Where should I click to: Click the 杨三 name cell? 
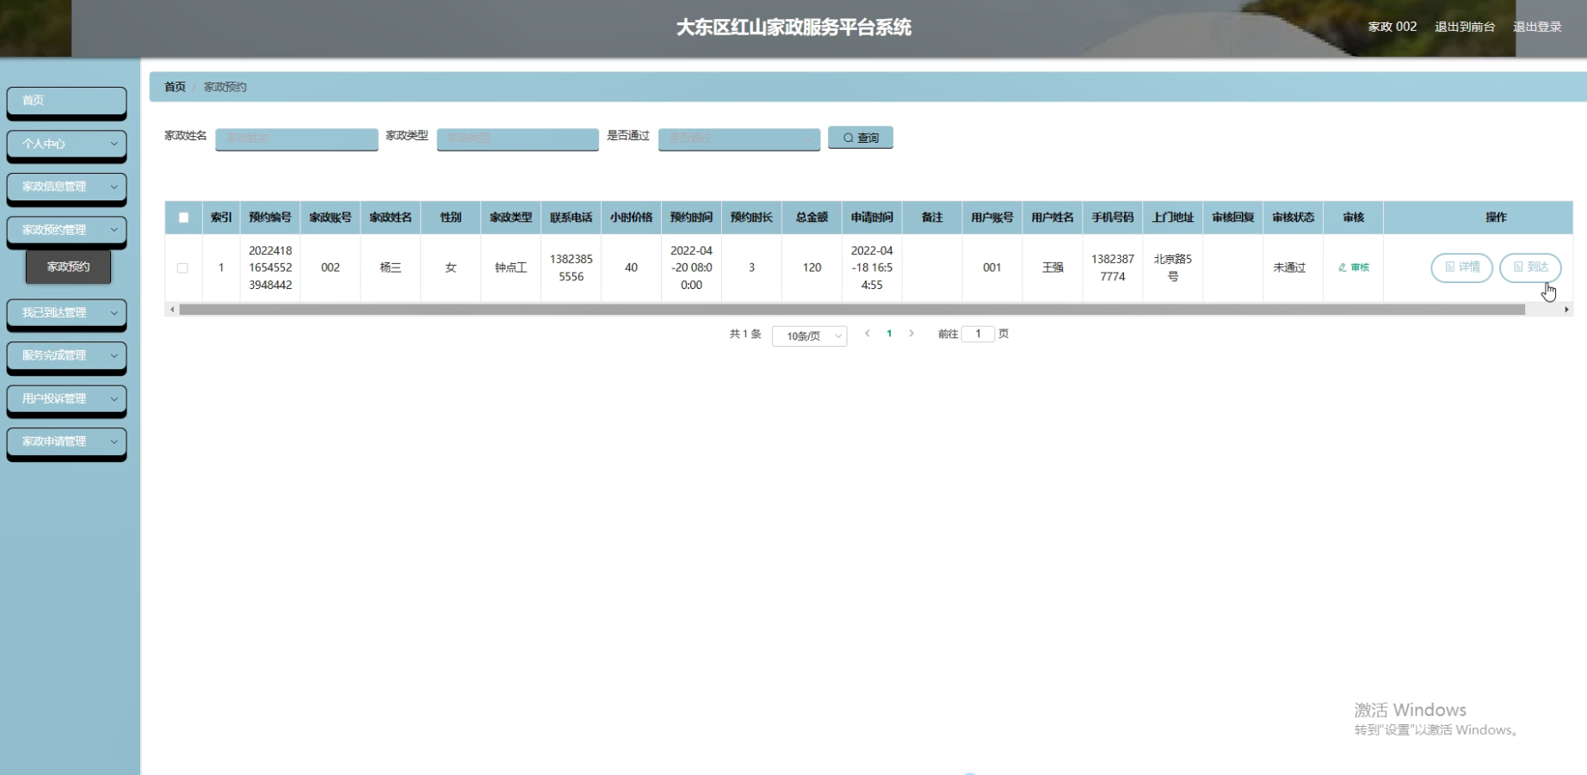[x=391, y=268]
